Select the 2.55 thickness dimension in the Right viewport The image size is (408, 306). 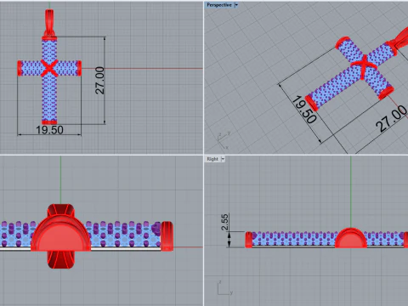click(224, 222)
